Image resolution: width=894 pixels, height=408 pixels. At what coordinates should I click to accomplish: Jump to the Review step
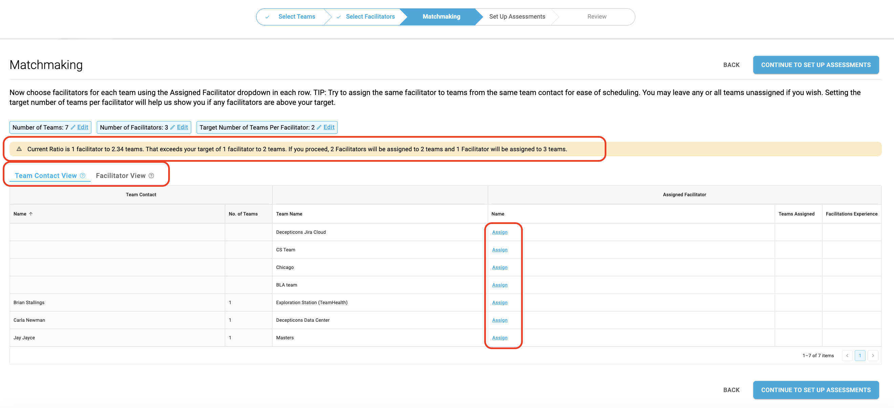click(597, 17)
